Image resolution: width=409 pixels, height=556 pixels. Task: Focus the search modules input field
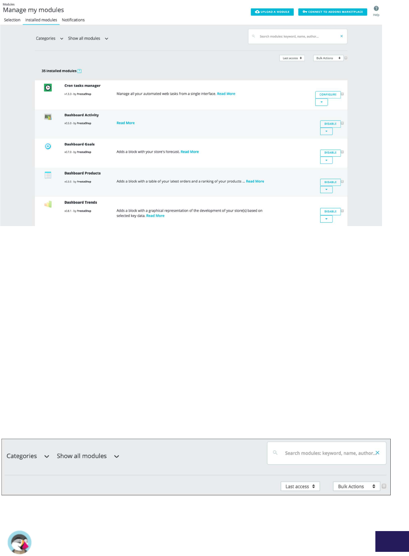[295, 37]
